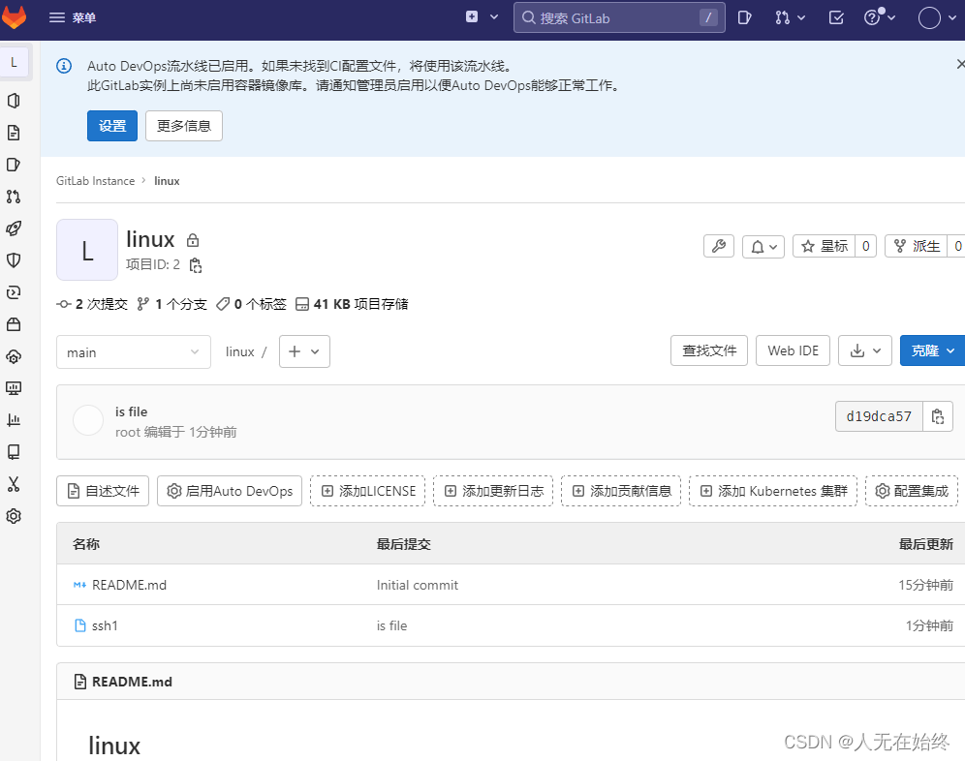The height and width of the screenshot is (761, 965).
Task: Click the linux breadcrumb link
Action: 167,181
